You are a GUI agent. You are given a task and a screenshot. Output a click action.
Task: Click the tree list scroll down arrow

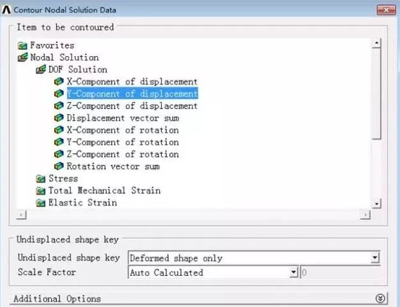tap(376, 204)
